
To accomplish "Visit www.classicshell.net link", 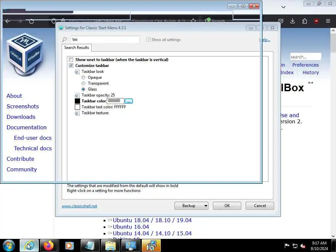I will click(79, 206).
